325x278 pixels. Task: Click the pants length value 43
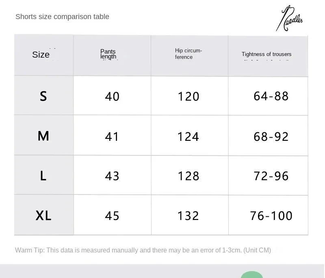coord(112,176)
